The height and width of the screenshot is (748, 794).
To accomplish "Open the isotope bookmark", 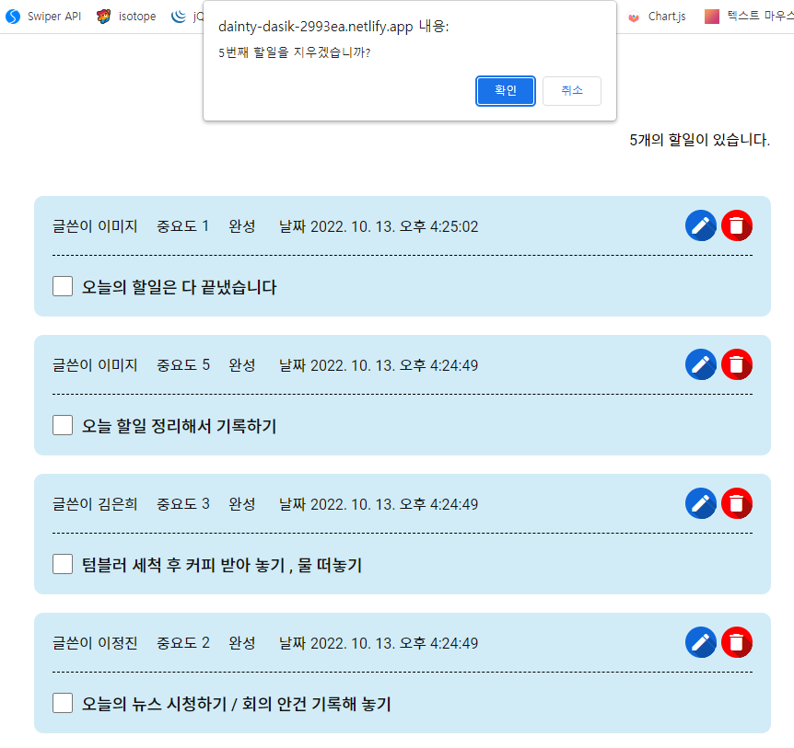I will coord(126,17).
